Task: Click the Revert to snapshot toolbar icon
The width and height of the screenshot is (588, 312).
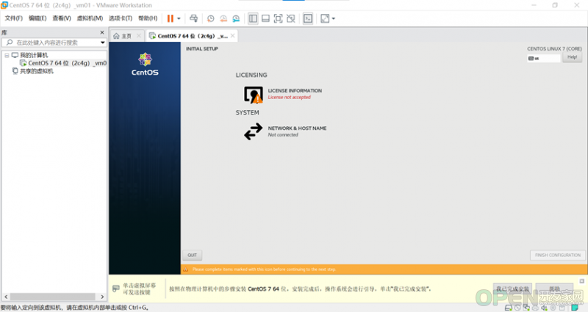Action: pos(223,18)
